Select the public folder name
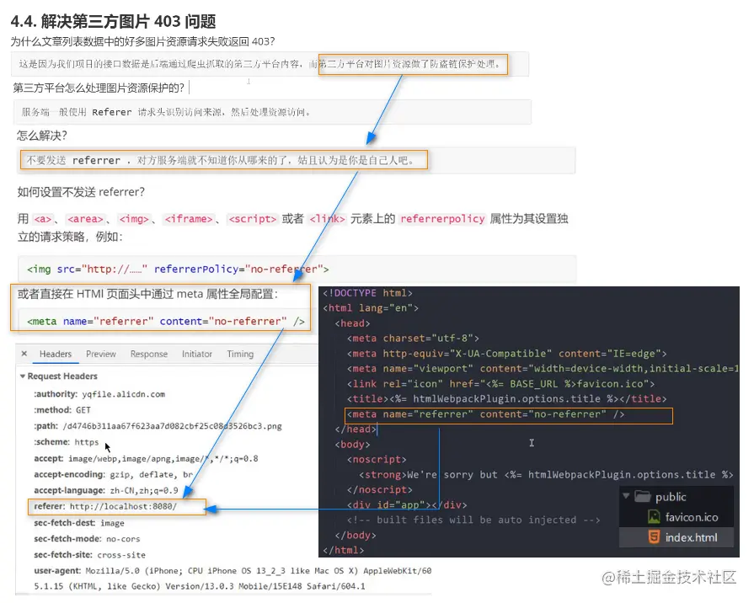The height and width of the screenshot is (603, 754). [x=671, y=497]
